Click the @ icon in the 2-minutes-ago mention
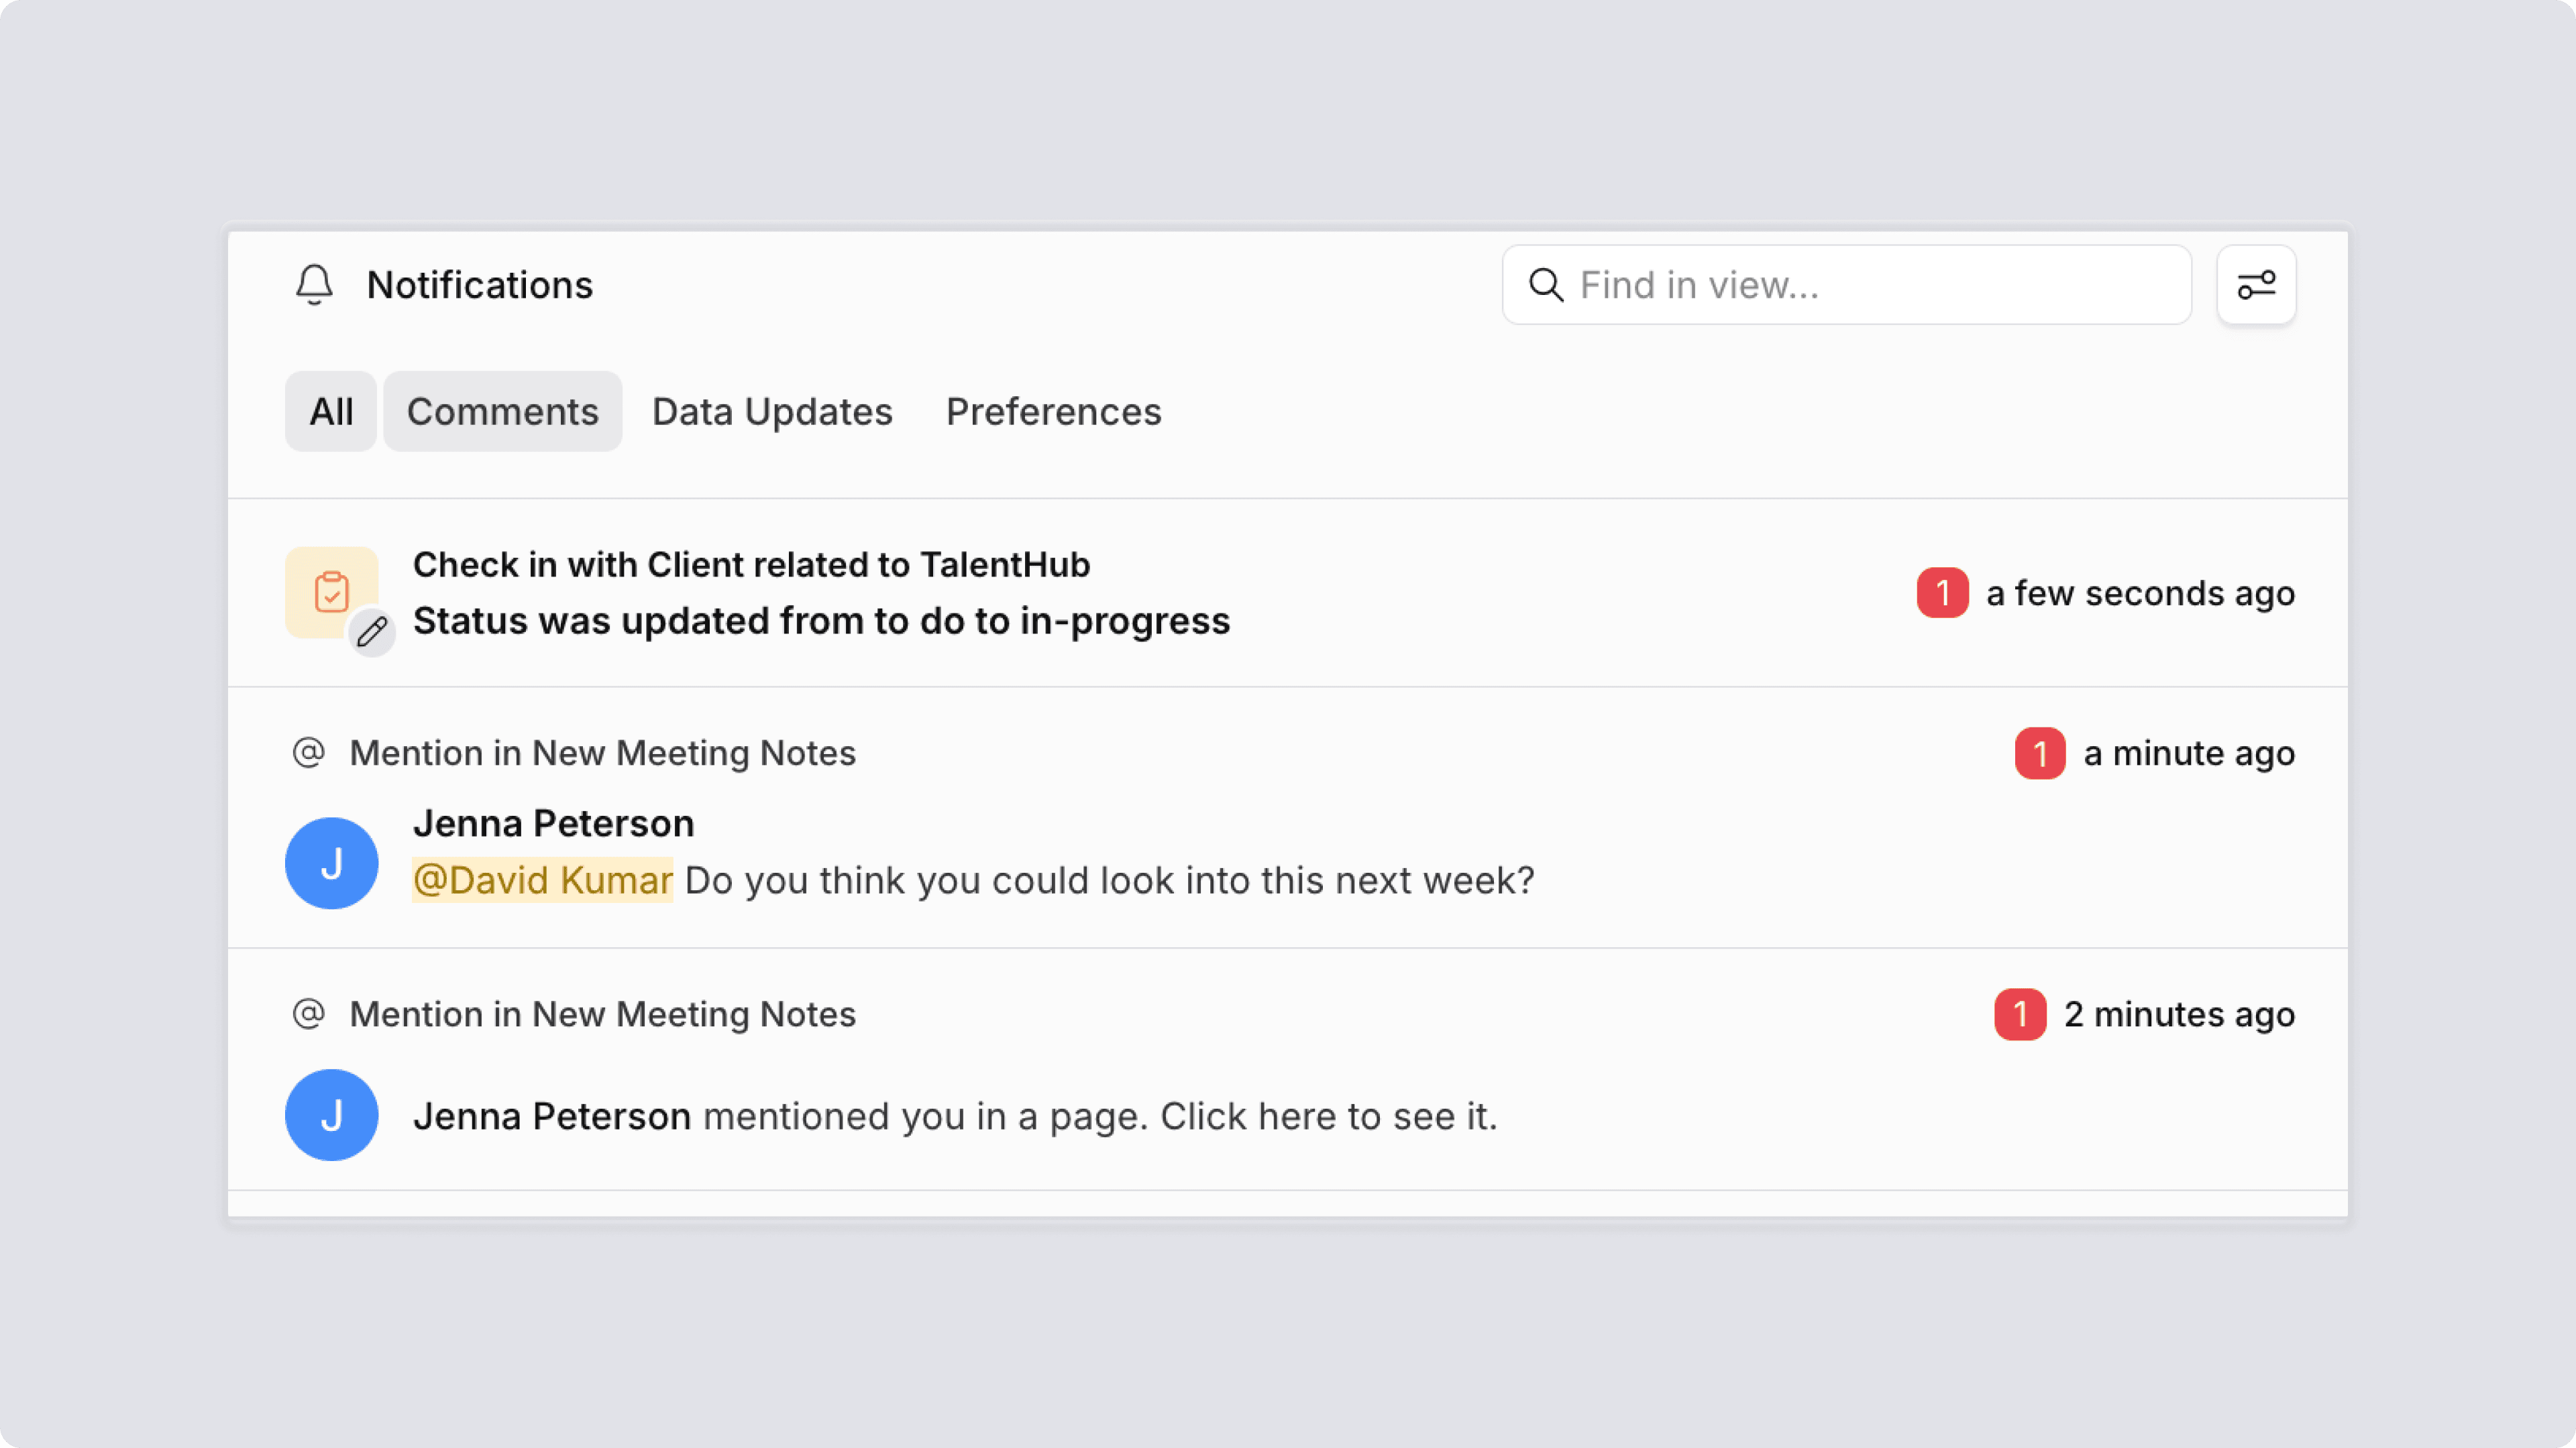 point(309,1014)
